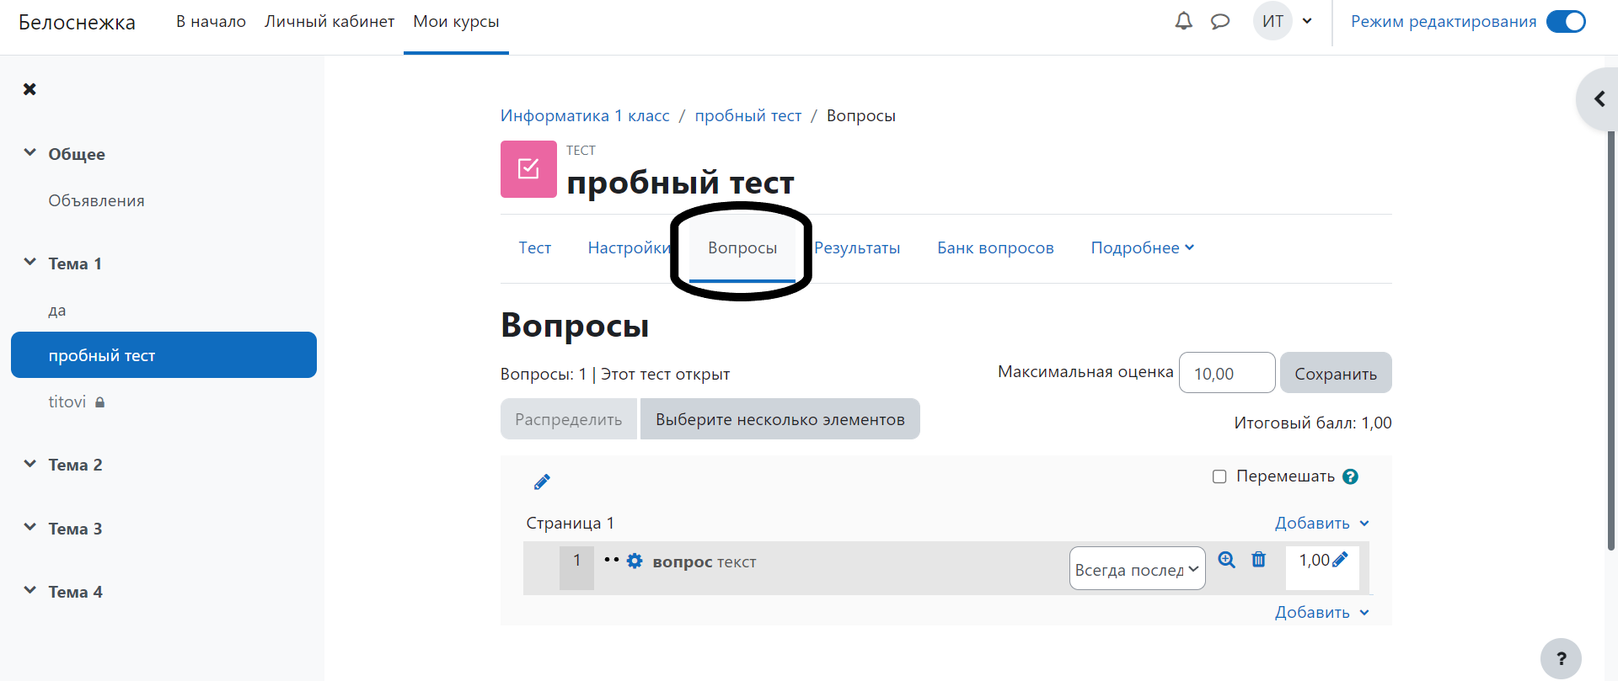Open the ИТ user menu dropdown
The image size is (1618, 681).
[x=1283, y=21]
